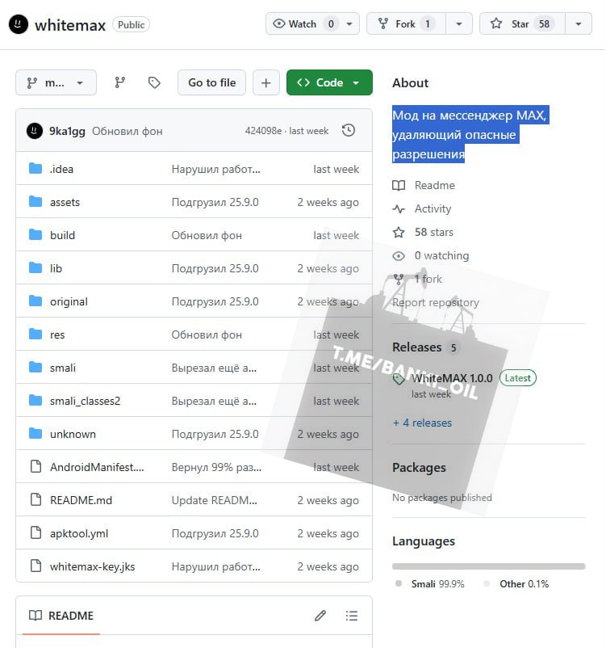
Task: View branches via the branch icon
Action: click(119, 82)
